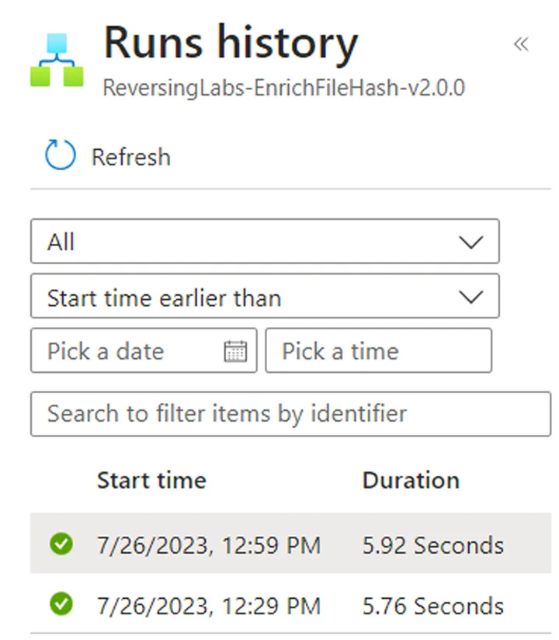The image size is (559, 640).
Task: Click succeeded status icon for 12:59 PM run
Action: 61,544
